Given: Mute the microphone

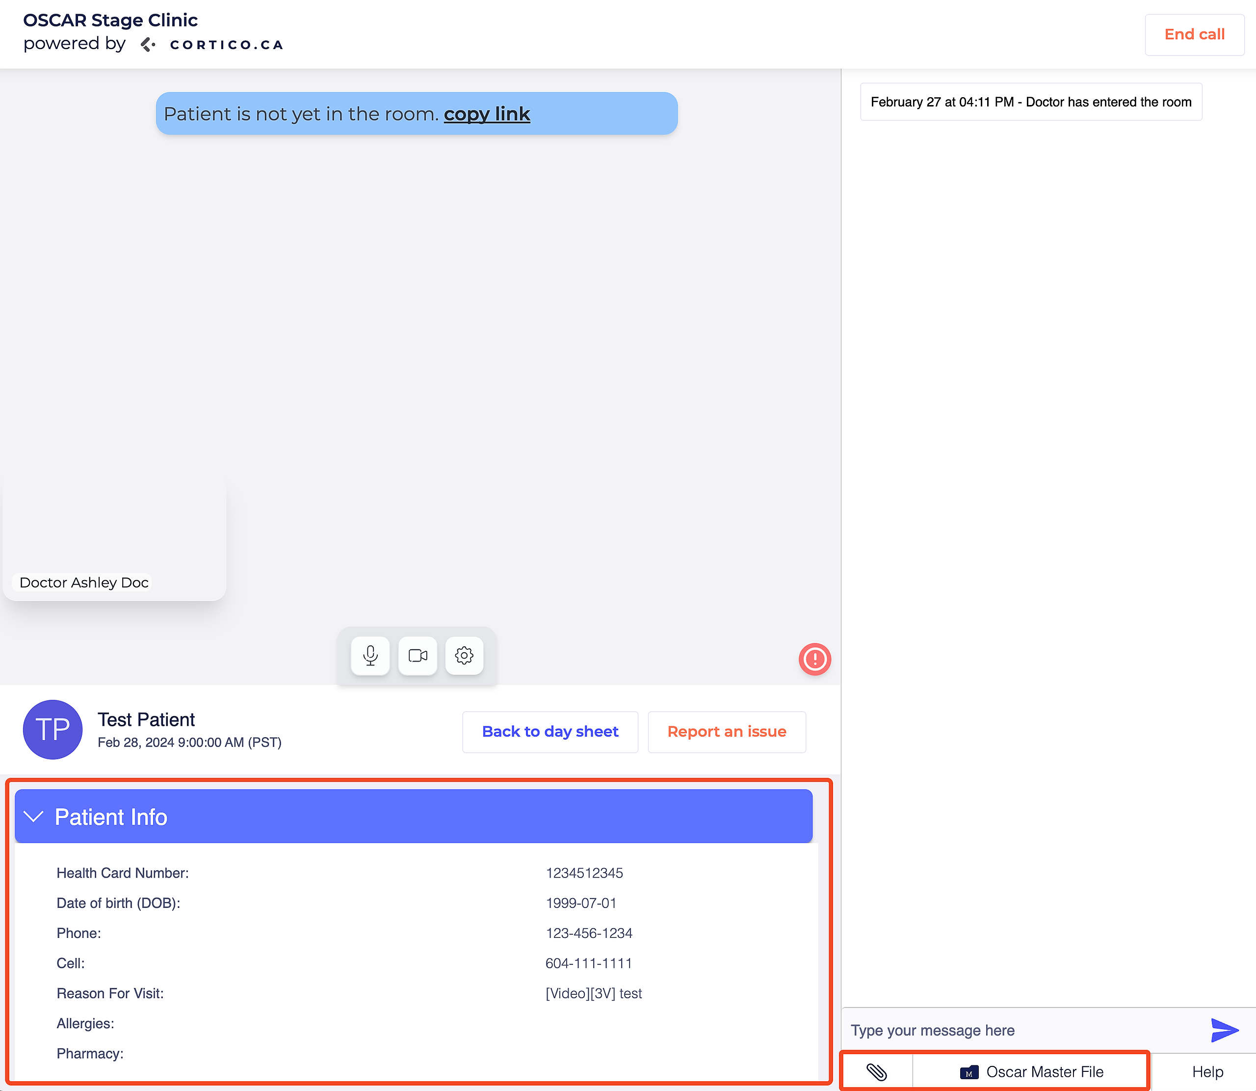Looking at the screenshot, I should tap(370, 656).
